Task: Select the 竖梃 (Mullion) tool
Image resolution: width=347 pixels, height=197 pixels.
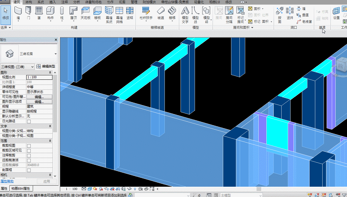Action: pyautogui.click(x=130, y=14)
